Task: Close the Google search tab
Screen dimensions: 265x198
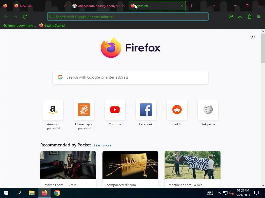Action: 123,6
